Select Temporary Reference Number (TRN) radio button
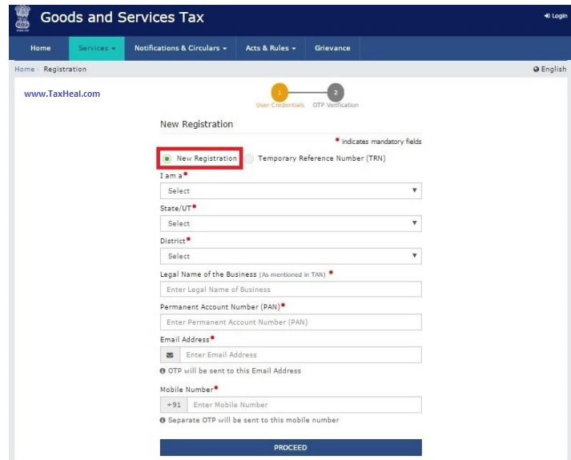571x460 pixels. click(250, 158)
